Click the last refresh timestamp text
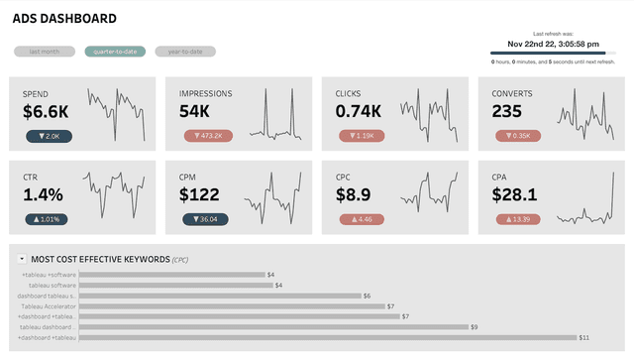The width and height of the screenshot is (634, 360). coord(553,44)
